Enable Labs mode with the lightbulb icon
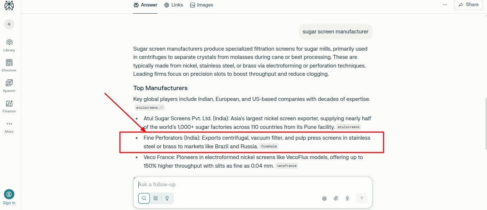Viewport: 487px width, 210px height. coord(167,198)
